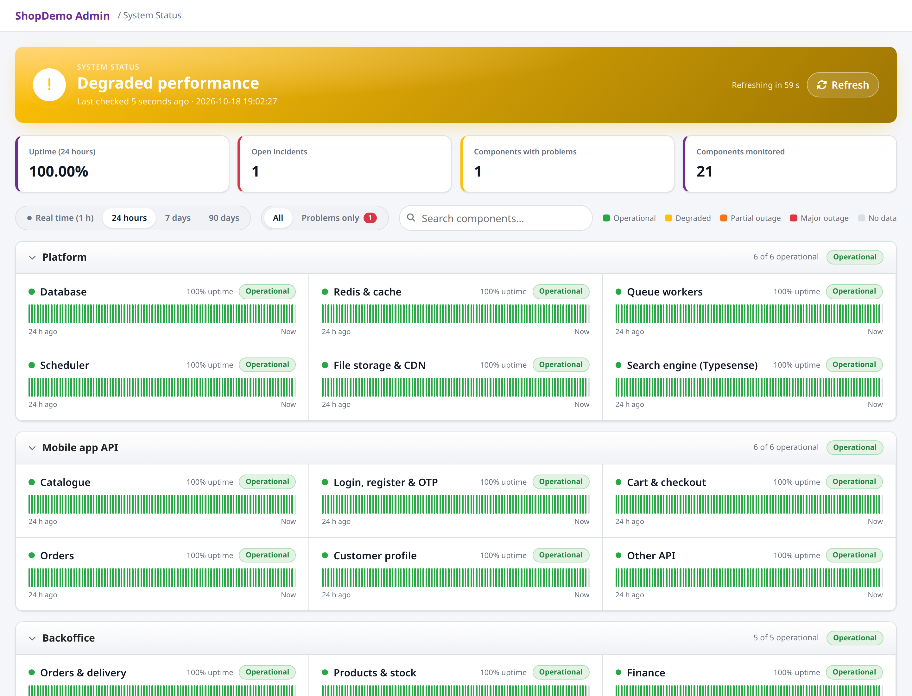Click the Degraded legend swatch
The image size is (912, 696).
coord(668,218)
